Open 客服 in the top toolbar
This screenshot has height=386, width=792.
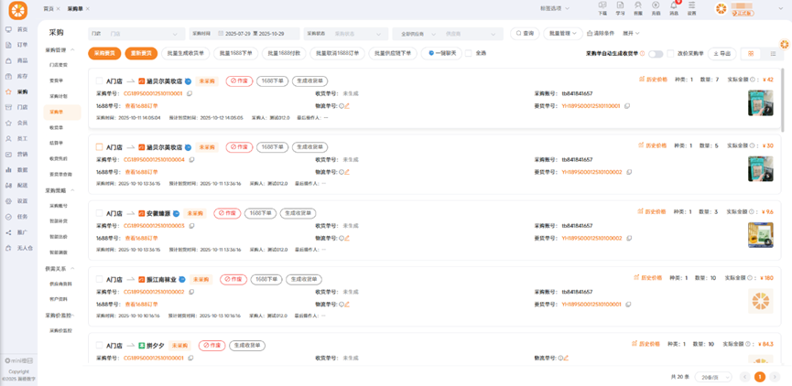[x=638, y=8]
